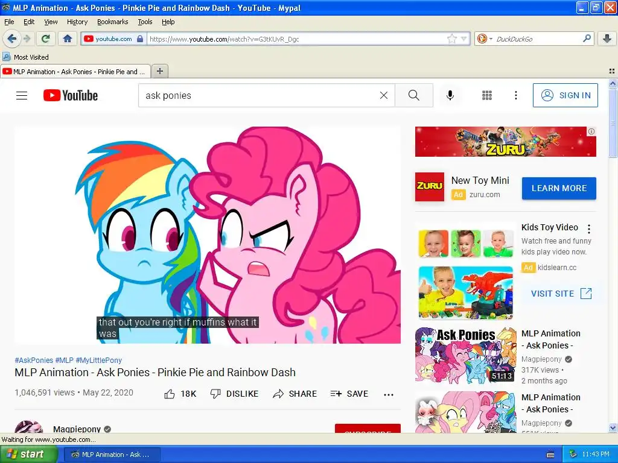Open the View menu
This screenshot has height=463, width=618.
(51, 22)
